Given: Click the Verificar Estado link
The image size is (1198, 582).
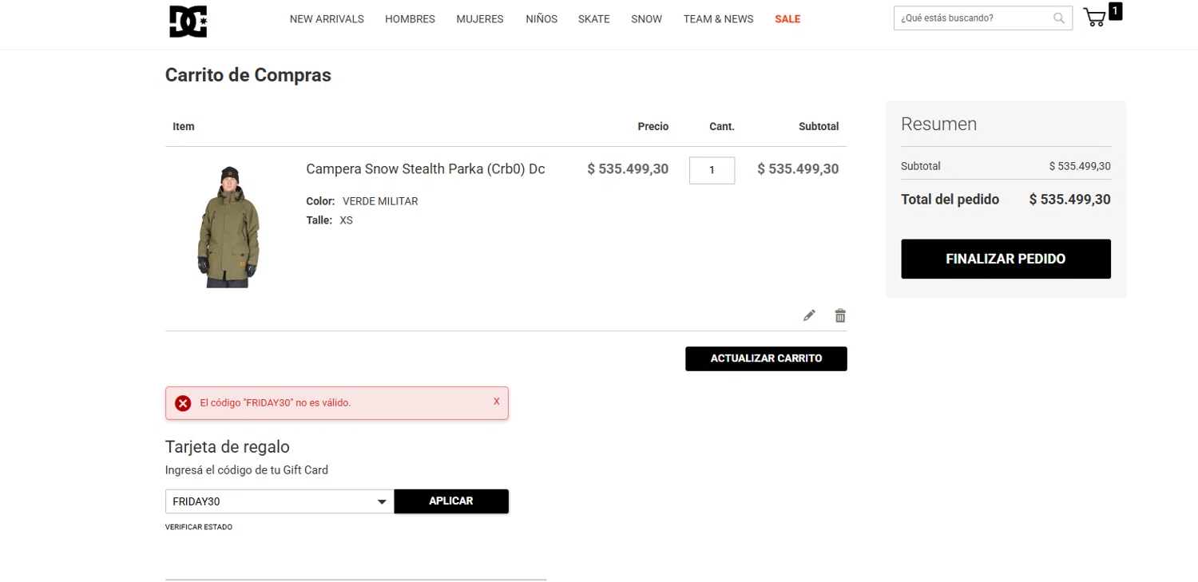Looking at the screenshot, I should pos(199,527).
